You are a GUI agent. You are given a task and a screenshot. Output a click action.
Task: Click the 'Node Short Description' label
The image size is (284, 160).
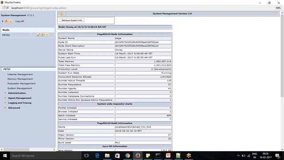click(x=71, y=46)
